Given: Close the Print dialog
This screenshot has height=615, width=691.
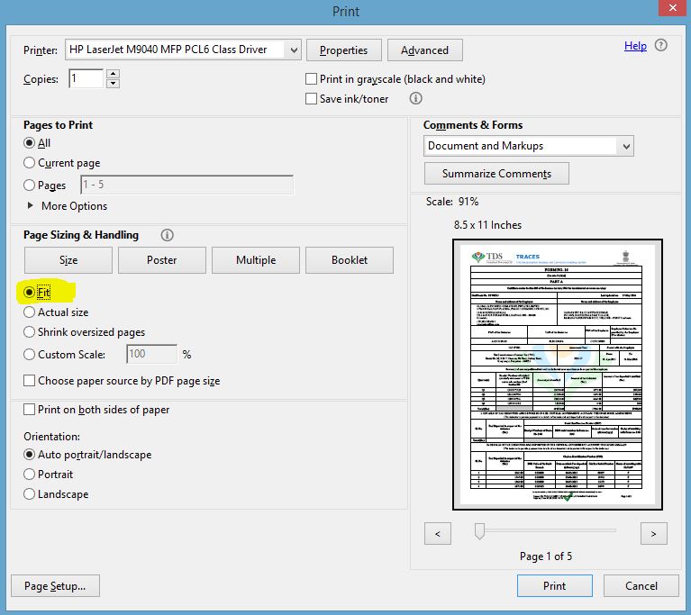Looking at the screenshot, I should click(x=672, y=8).
